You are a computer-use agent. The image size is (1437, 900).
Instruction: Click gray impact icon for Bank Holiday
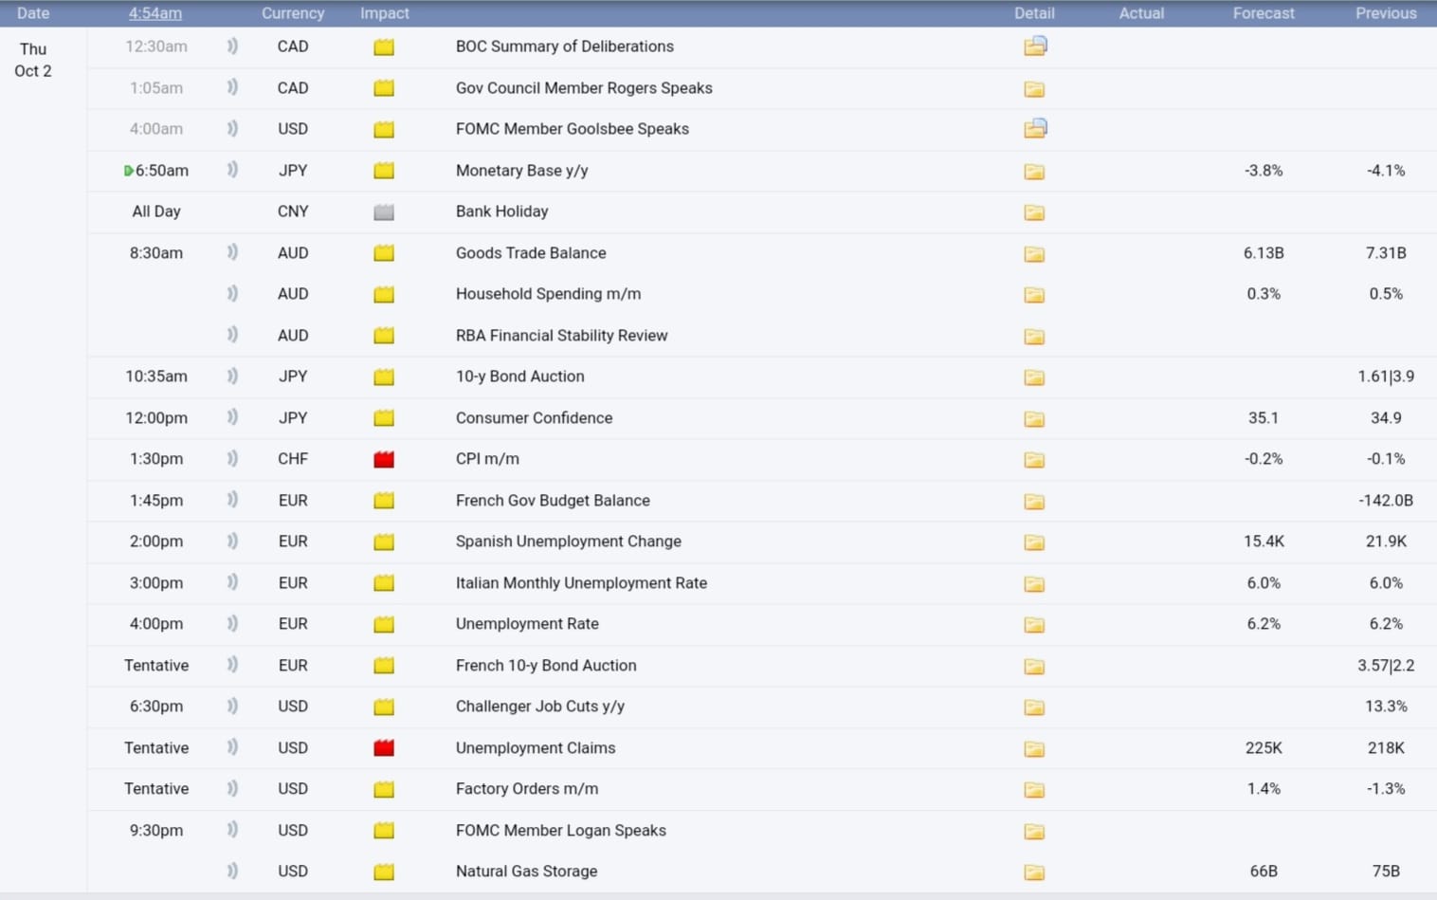point(384,212)
